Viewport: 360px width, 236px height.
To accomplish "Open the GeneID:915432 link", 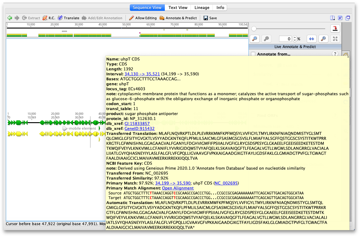I will click(140, 129).
